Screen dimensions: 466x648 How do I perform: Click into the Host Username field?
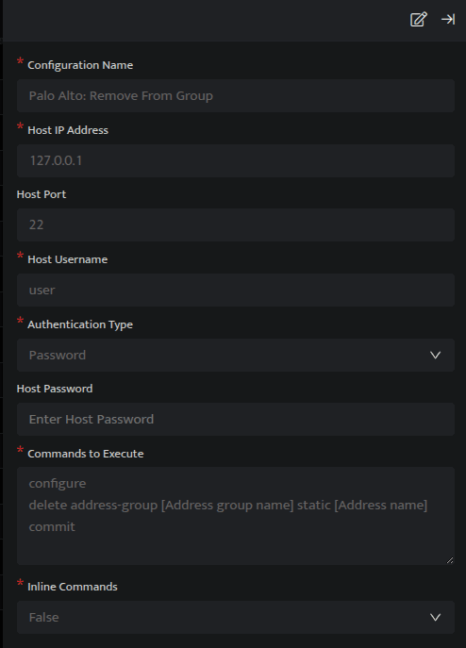pos(236,291)
